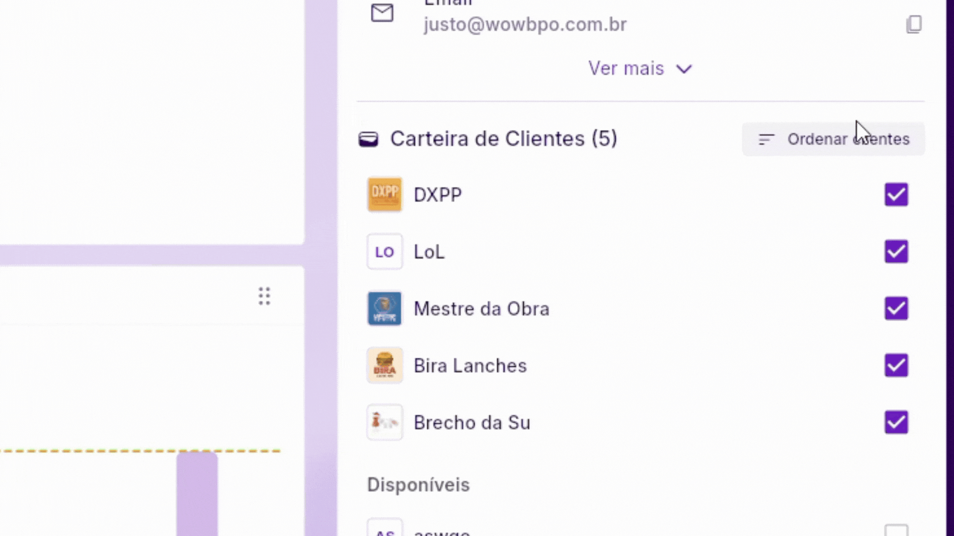Click the Bira Lanches burger logo

pos(385,365)
